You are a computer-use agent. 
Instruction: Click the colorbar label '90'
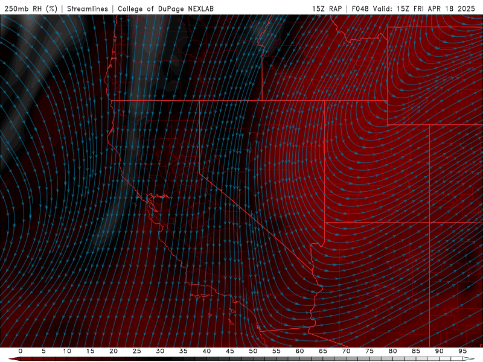click(x=439, y=351)
